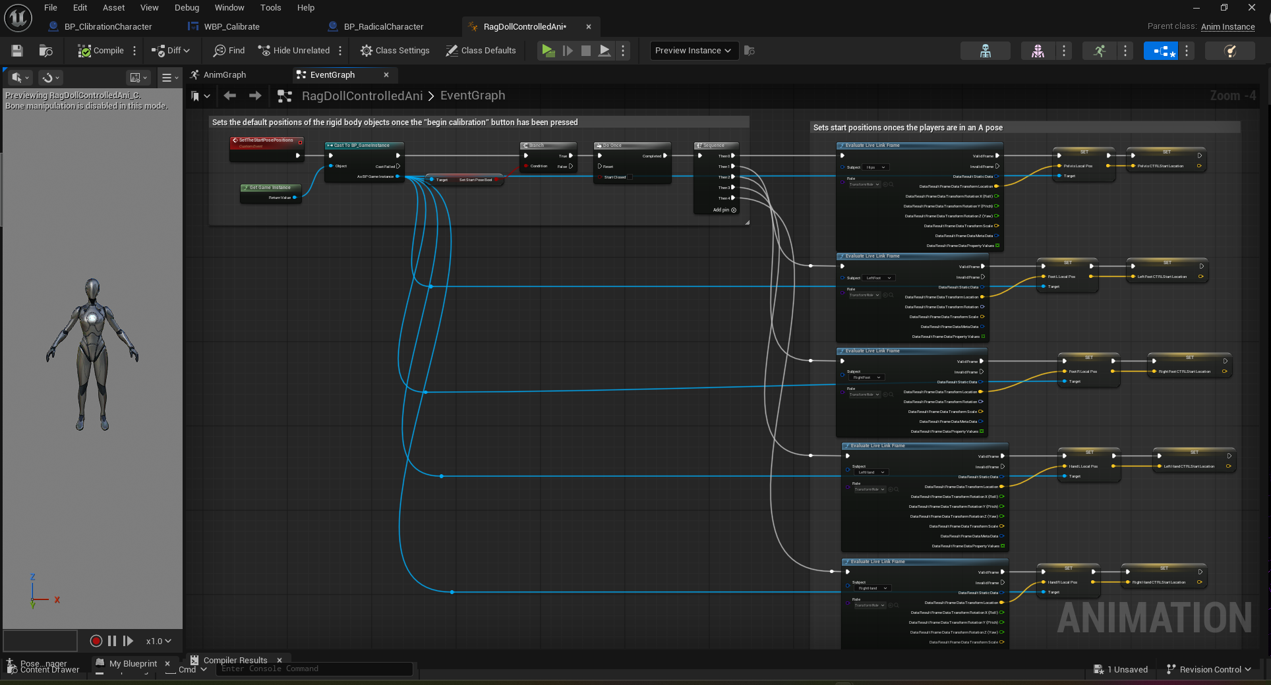Open the Skeletal Mesh editor mode
The width and height of the screenshot is (1271, 685).
pyautogui.click(x=1038, y=51)
